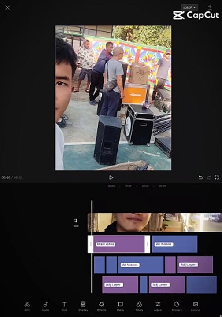Screen dimensions: 222x317
Task: Select the second small blue clip in the middle track
Action: [111, 265]
